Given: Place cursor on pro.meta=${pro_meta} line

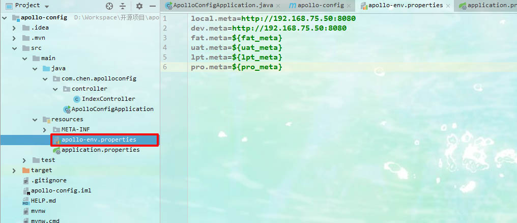Looking at the screenshot, I should coord(237,67).
